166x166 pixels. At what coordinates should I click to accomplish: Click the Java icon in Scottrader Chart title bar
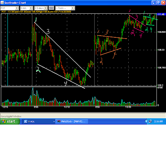coord(2,2)
